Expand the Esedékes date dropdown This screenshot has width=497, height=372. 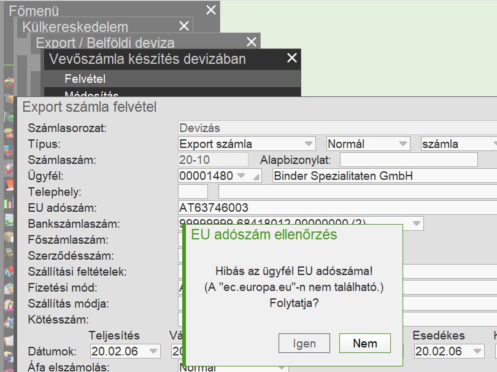tap(477, 351)
